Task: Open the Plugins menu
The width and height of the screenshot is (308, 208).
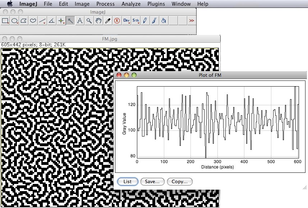Action: coord(156,4)
